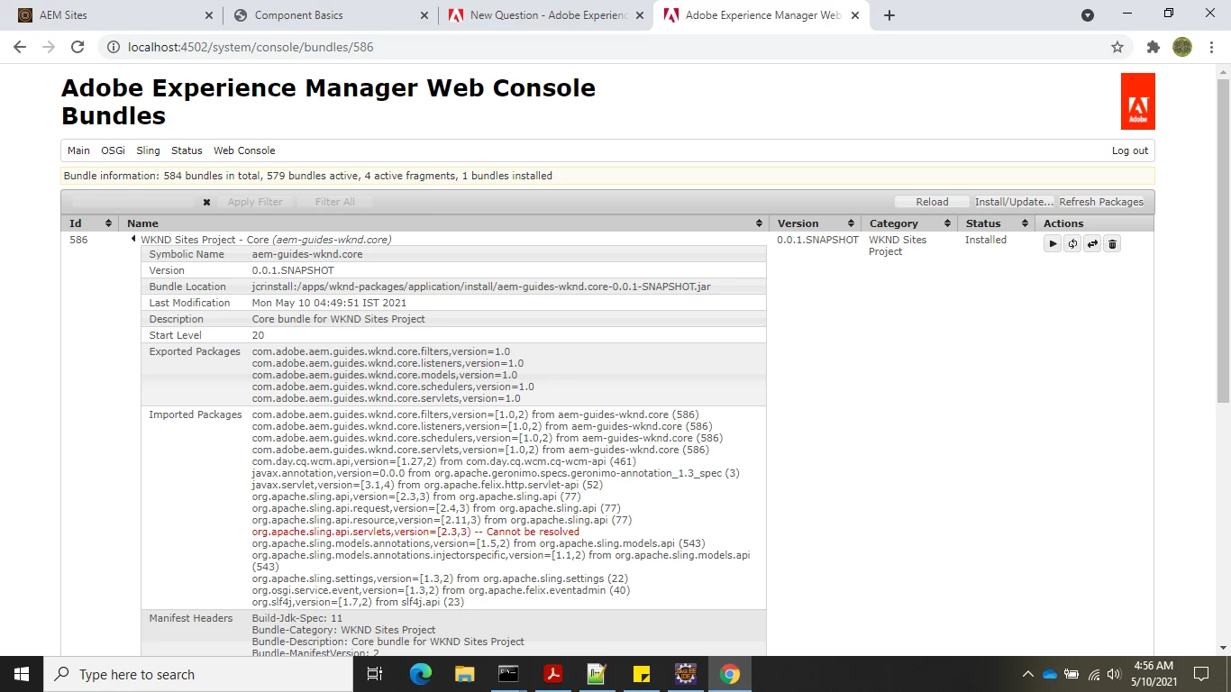Switch to Component Basics tab
The height and width of the screenshot is (692, 1231).
coord(330,15)
